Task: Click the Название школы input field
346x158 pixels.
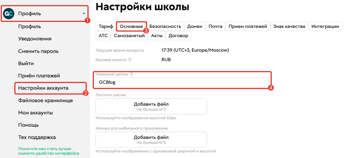Action: [182, 82]
